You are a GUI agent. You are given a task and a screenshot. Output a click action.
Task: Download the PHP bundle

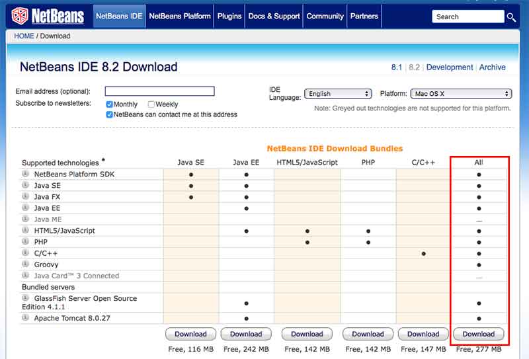click(x=368, y=334)
